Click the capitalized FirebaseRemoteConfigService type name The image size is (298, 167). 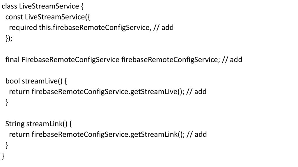point(70,60)
